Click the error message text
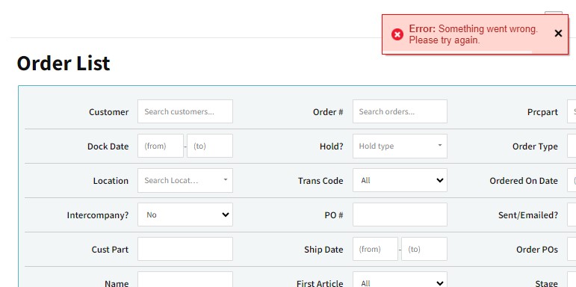 [473, 34]
